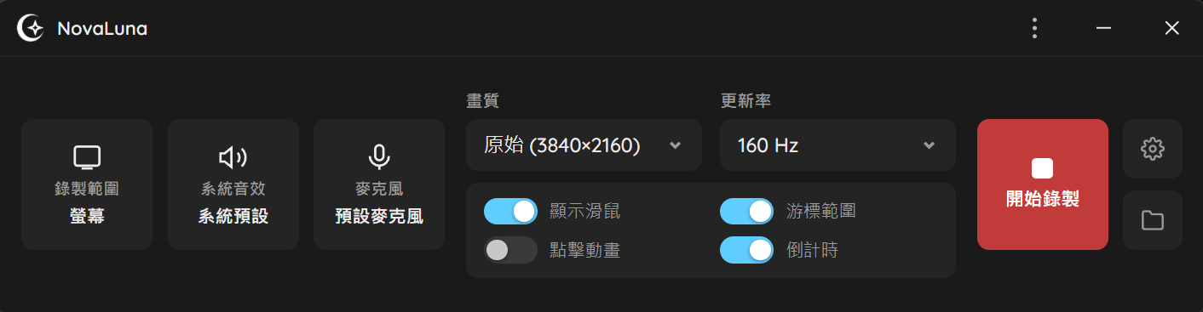
Task: Open the three-dot more options menu
Action: (x=1034, y=28)
